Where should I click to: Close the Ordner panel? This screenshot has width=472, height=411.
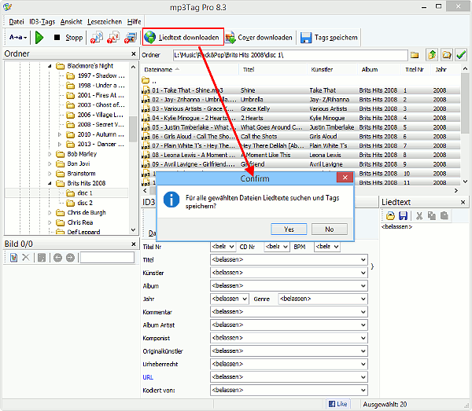[x=134, y=53]
